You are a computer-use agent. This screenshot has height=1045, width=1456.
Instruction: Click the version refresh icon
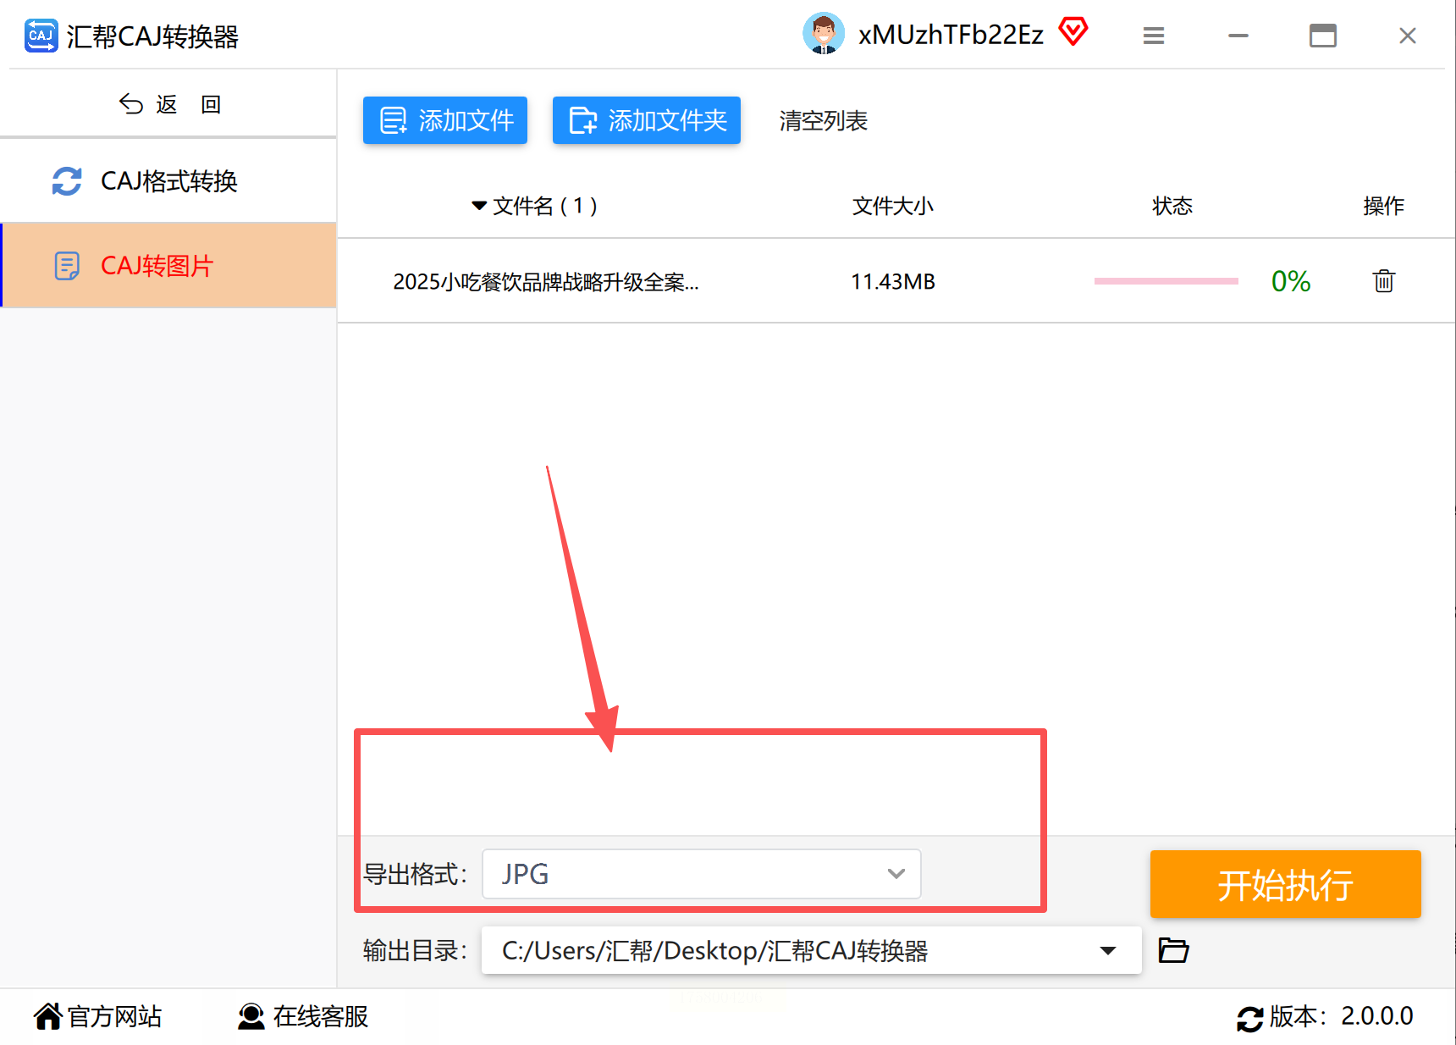coord(1250,1018)
